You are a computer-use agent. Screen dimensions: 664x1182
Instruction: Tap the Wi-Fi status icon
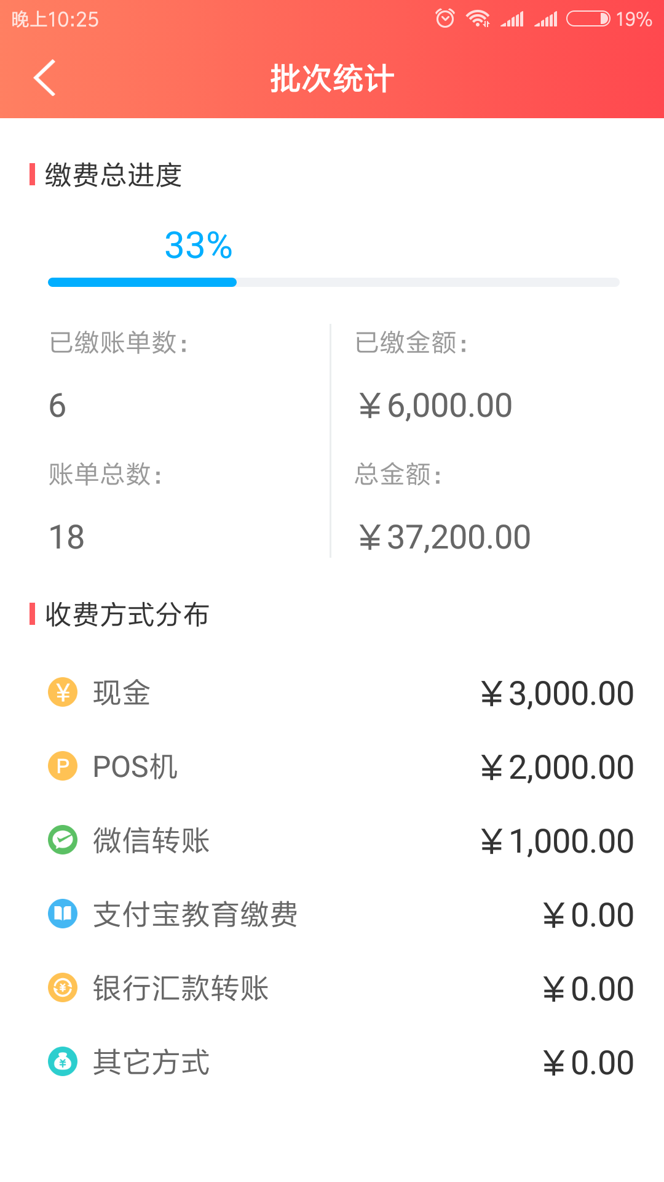(x=478, y=19)
